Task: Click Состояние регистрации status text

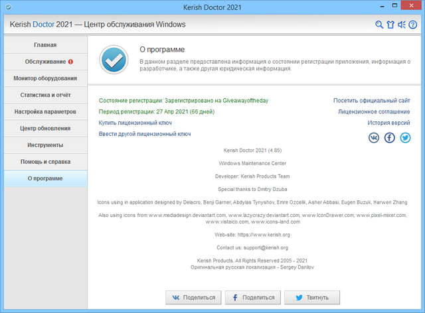Action: point(183,101)
